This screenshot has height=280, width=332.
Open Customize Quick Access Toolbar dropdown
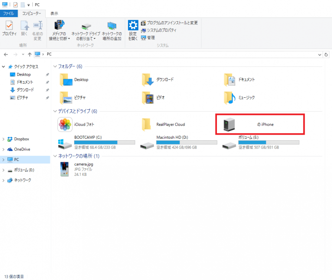(29, 5)
